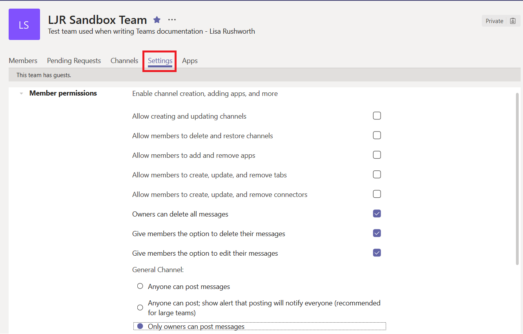Click 'Enable channel creation, adding apps, and more'

pyautogui.click(x=205, y=94)
